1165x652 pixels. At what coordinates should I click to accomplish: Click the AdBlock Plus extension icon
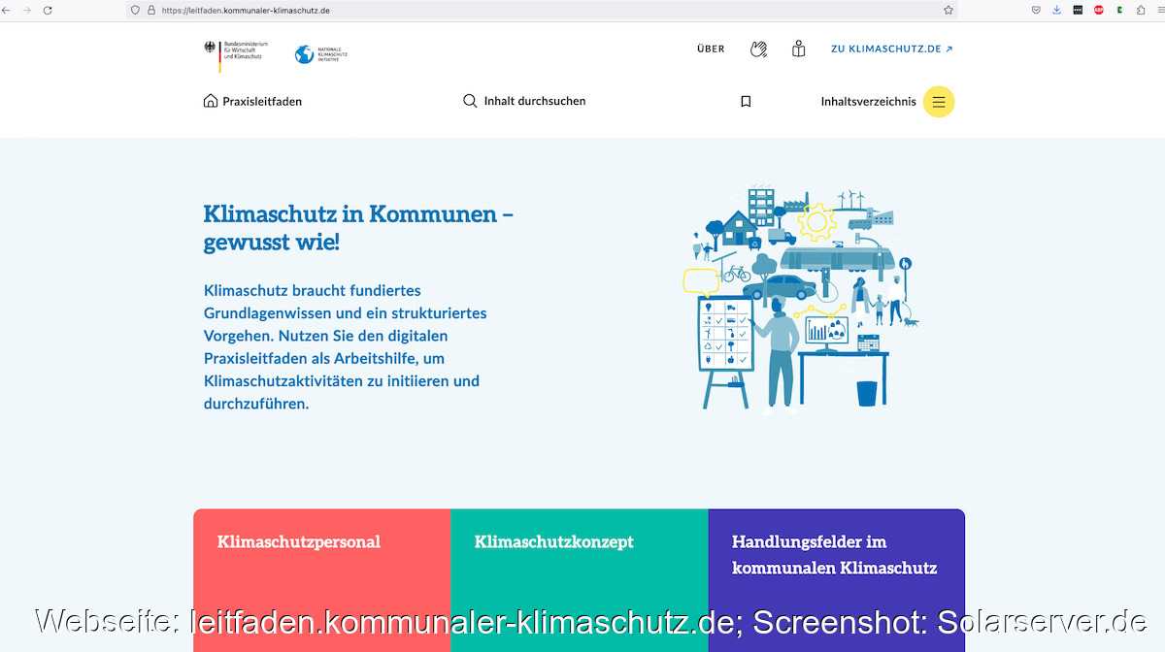1099,10
